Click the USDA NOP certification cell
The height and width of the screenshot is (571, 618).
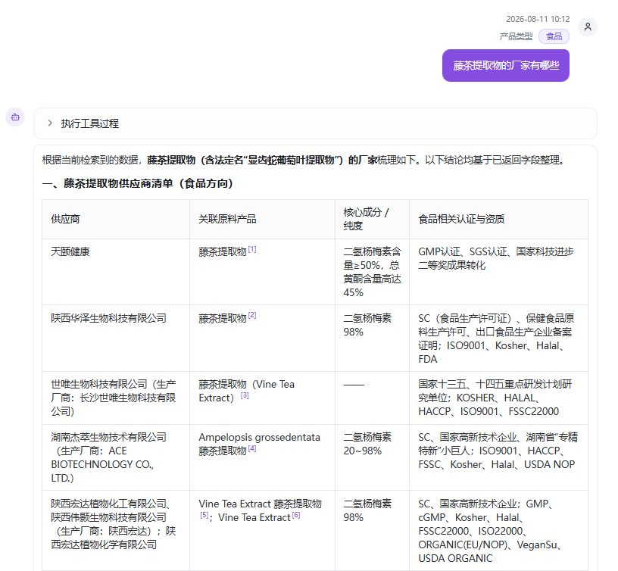point(498,457)
